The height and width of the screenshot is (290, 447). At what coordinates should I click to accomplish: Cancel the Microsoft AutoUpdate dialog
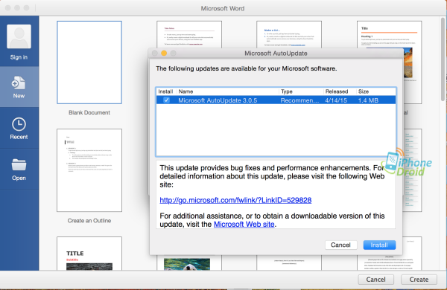point(340,245)
